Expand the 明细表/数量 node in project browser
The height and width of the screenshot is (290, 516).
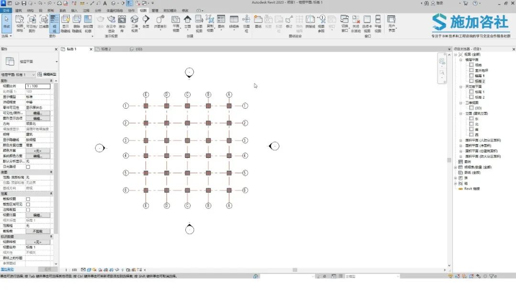pos(455,167)
